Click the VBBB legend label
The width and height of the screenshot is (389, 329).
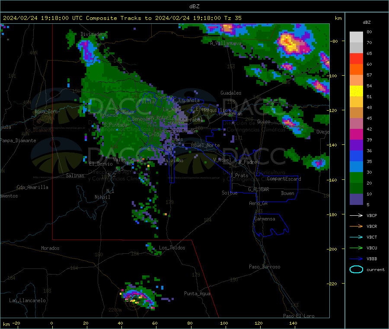372,259
